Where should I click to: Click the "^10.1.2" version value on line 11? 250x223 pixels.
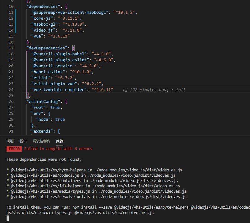pos(124,13)
